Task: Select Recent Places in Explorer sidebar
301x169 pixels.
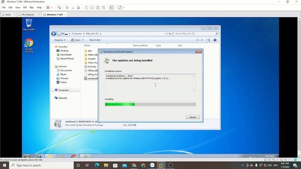Action: (65, 59)
